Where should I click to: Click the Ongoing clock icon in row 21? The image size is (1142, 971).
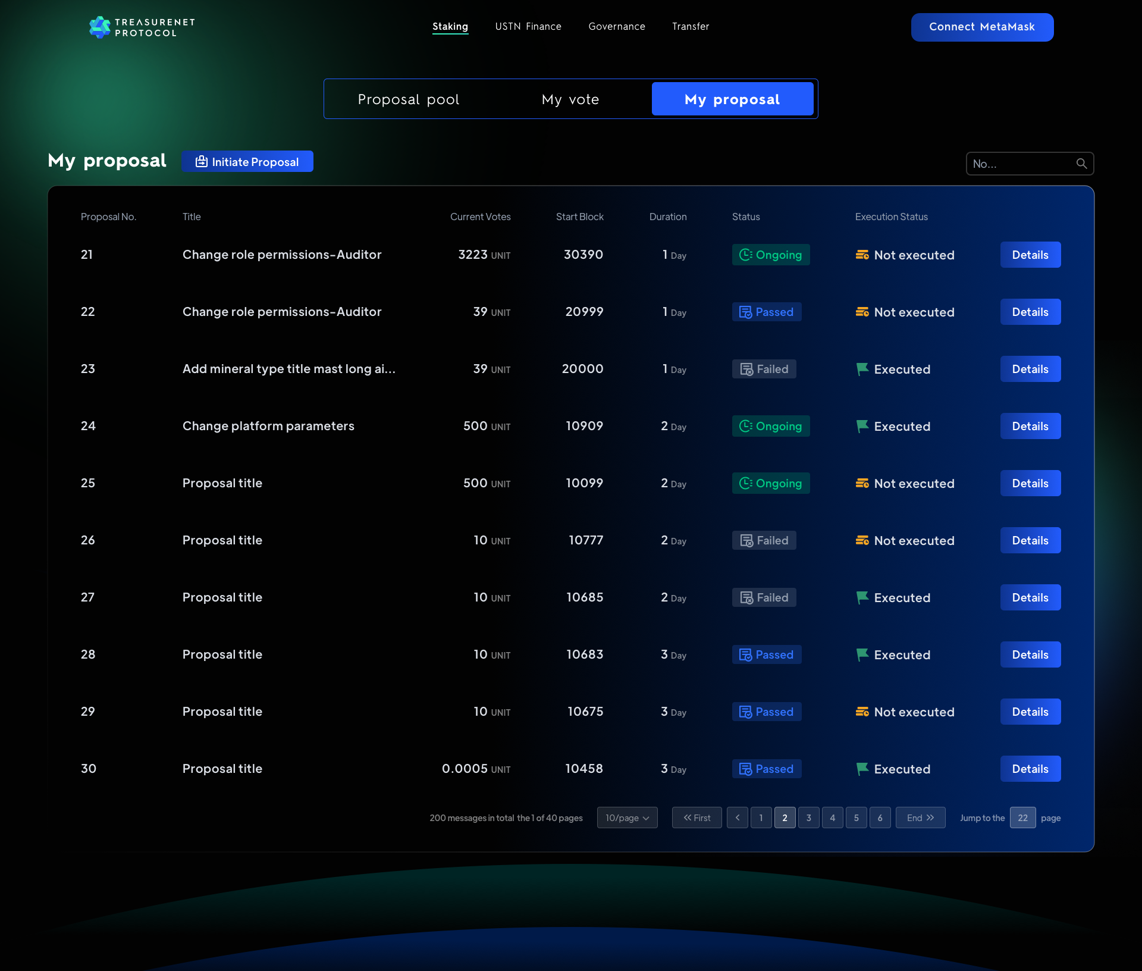pyautogui.click(x=746, y=255)
